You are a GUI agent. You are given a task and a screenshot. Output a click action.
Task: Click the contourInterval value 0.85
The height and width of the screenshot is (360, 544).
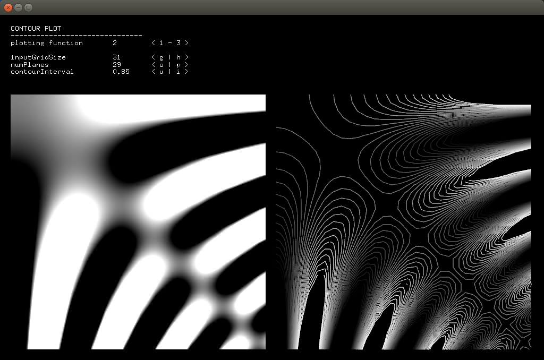(x=121, y=72)
